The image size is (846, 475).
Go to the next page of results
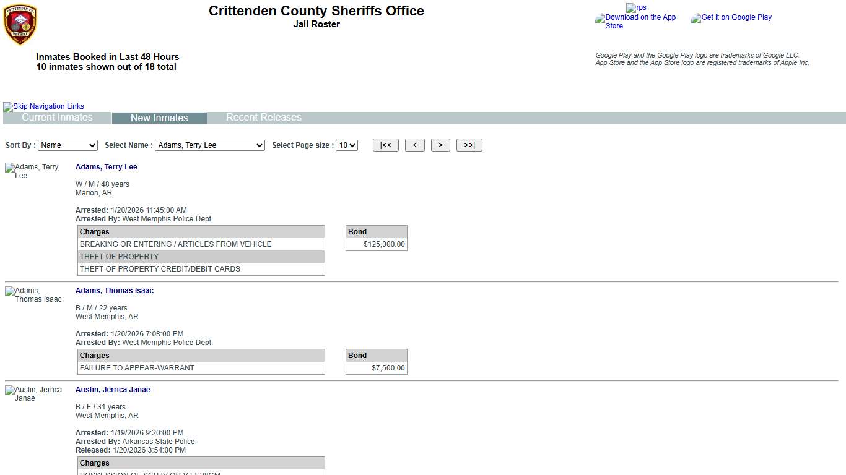(x=440, y=145)
